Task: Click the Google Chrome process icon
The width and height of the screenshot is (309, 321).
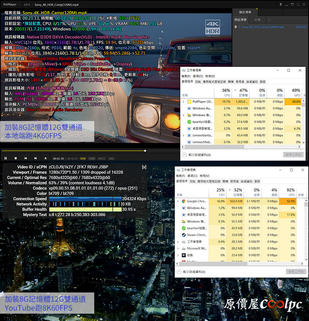Action: tap(183, 201)
